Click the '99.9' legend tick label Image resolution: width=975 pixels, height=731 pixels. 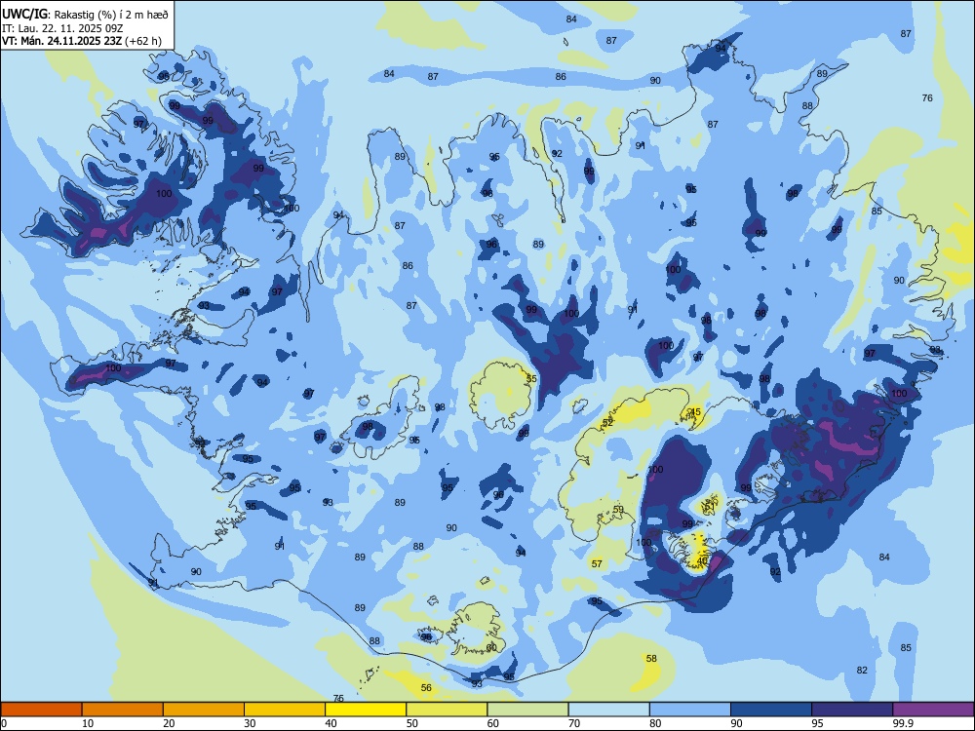tap(902, 723)
